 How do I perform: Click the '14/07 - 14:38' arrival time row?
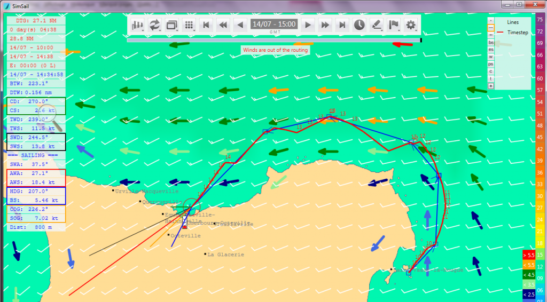36,57
